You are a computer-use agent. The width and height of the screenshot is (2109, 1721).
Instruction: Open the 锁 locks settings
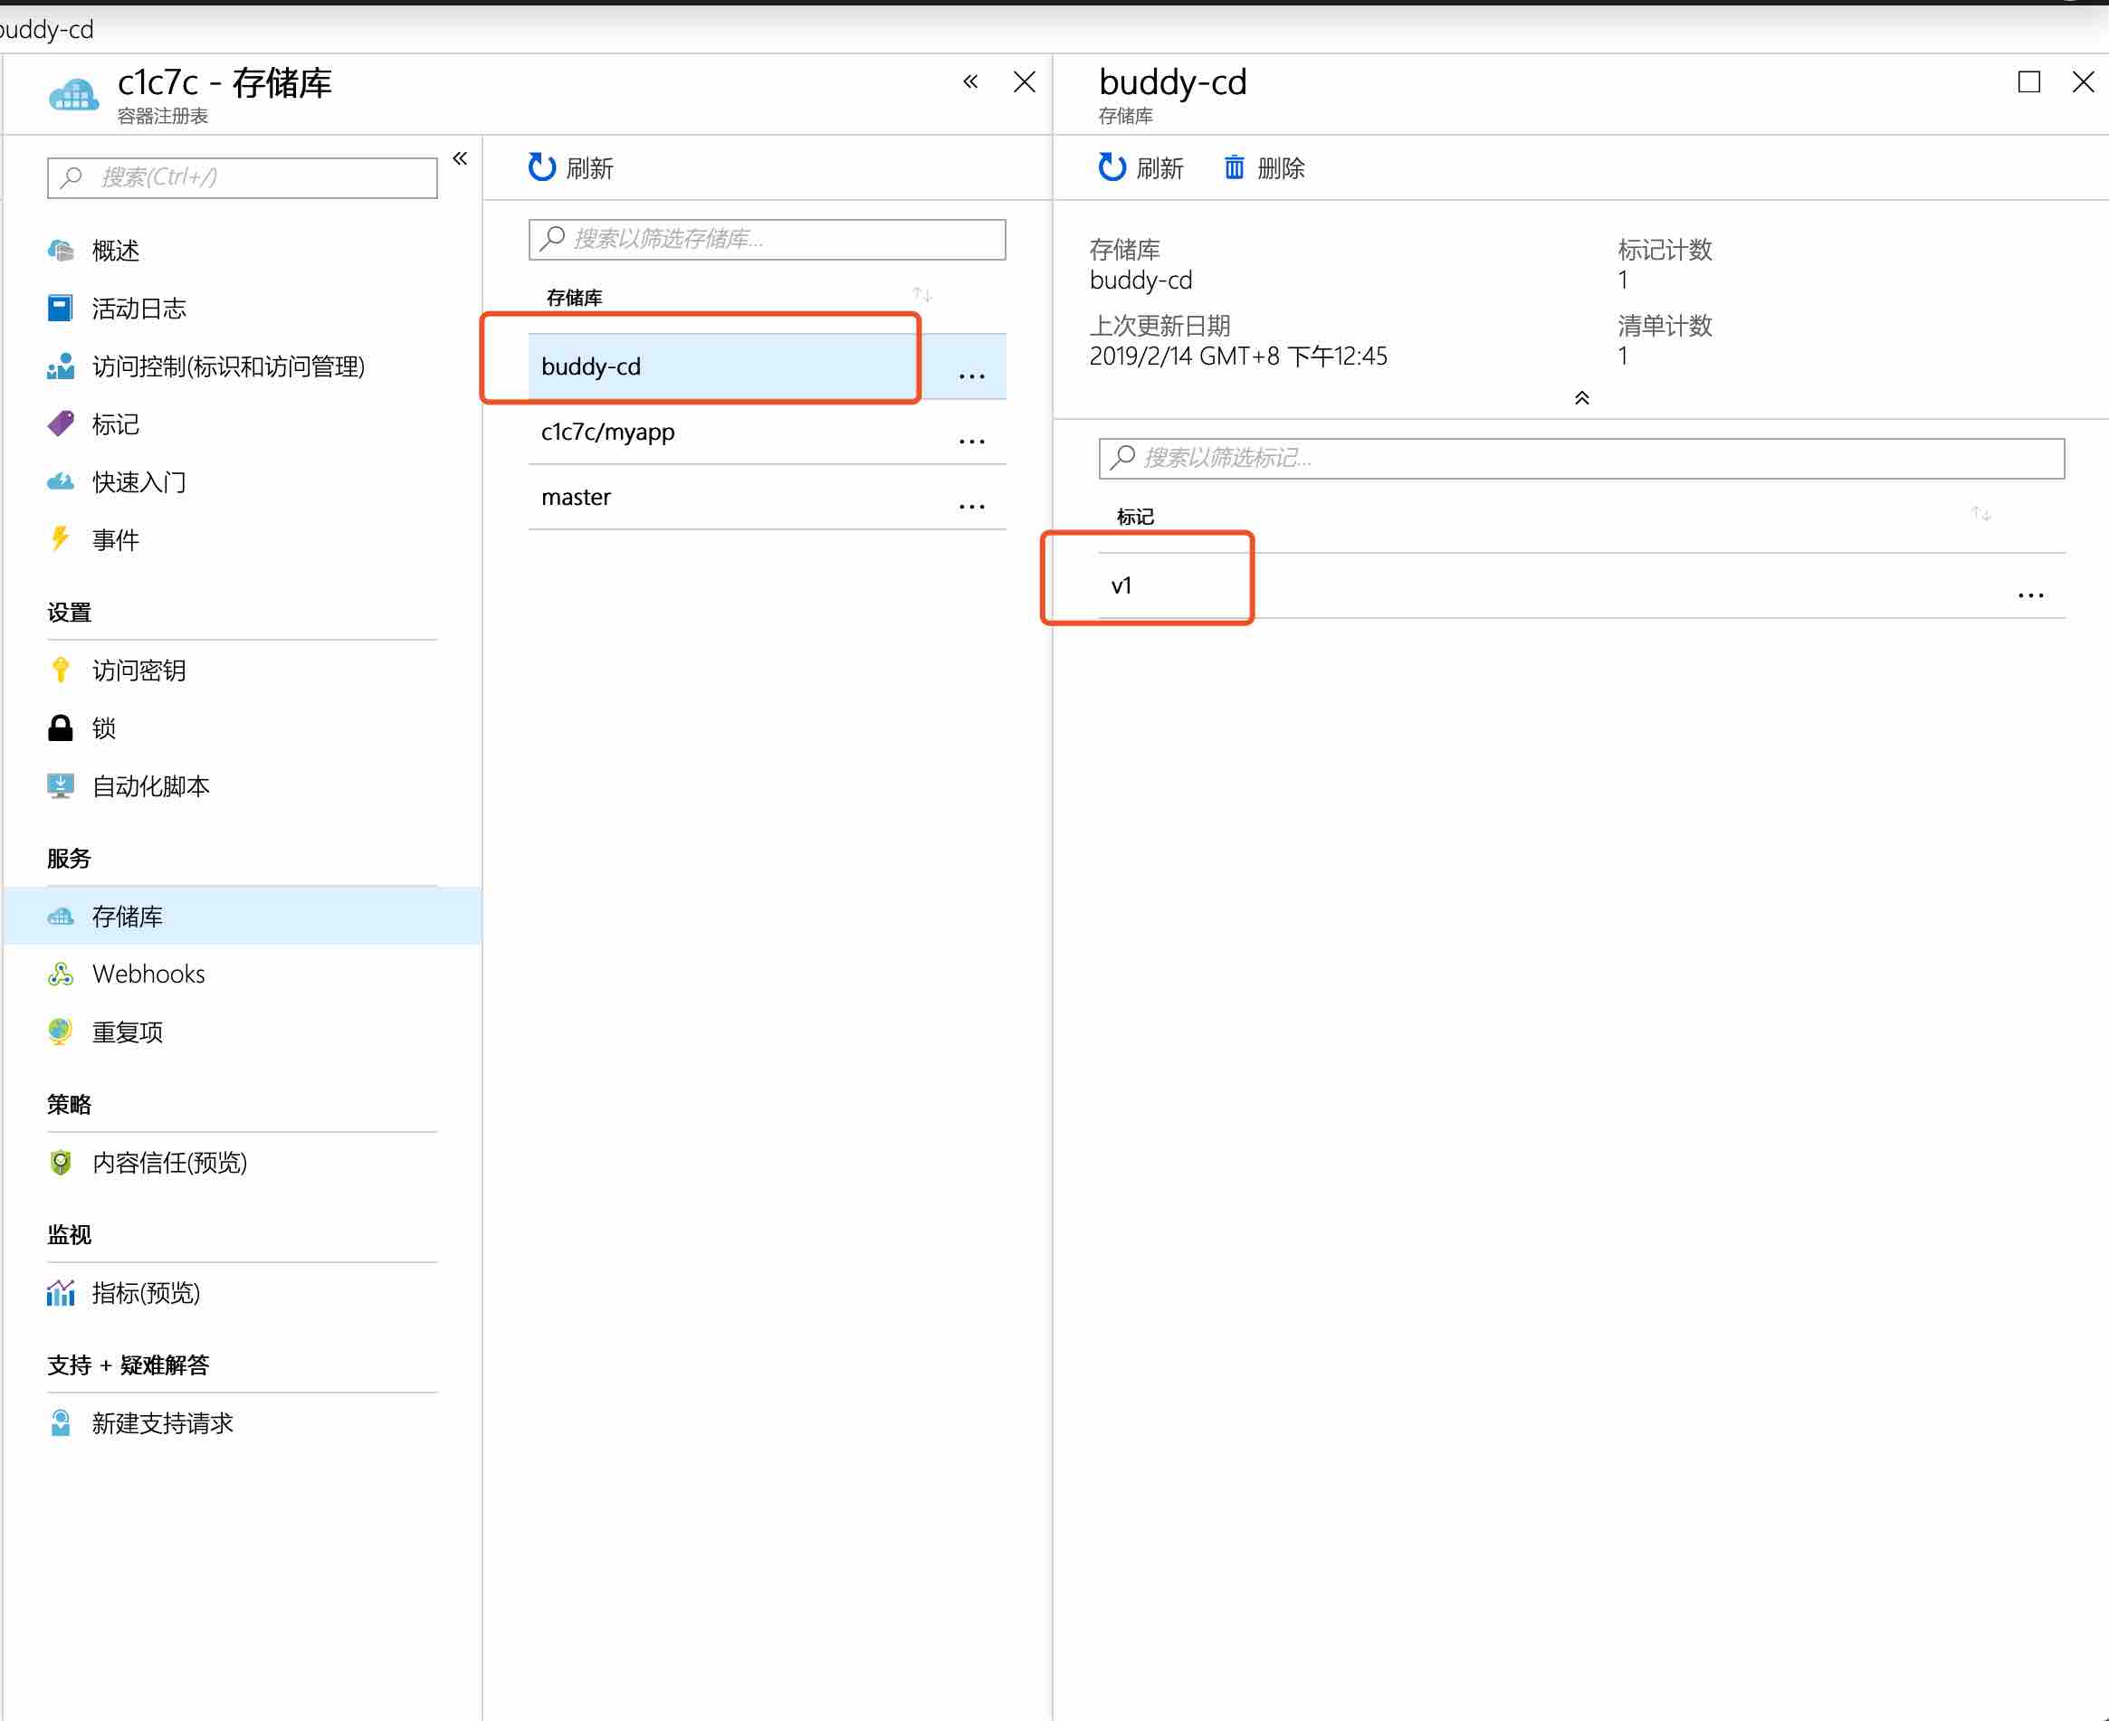tap(103, 728)
